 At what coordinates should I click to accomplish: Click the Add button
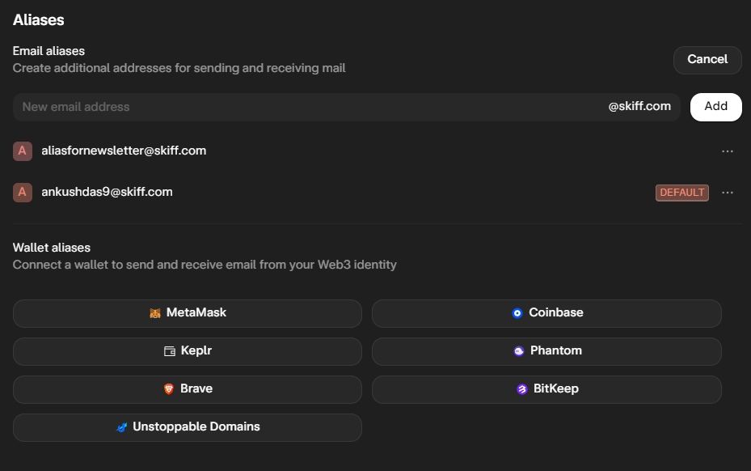click(x=715, y=106)
